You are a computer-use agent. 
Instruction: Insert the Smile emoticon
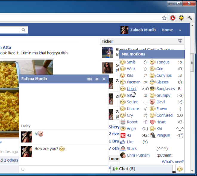131,62
